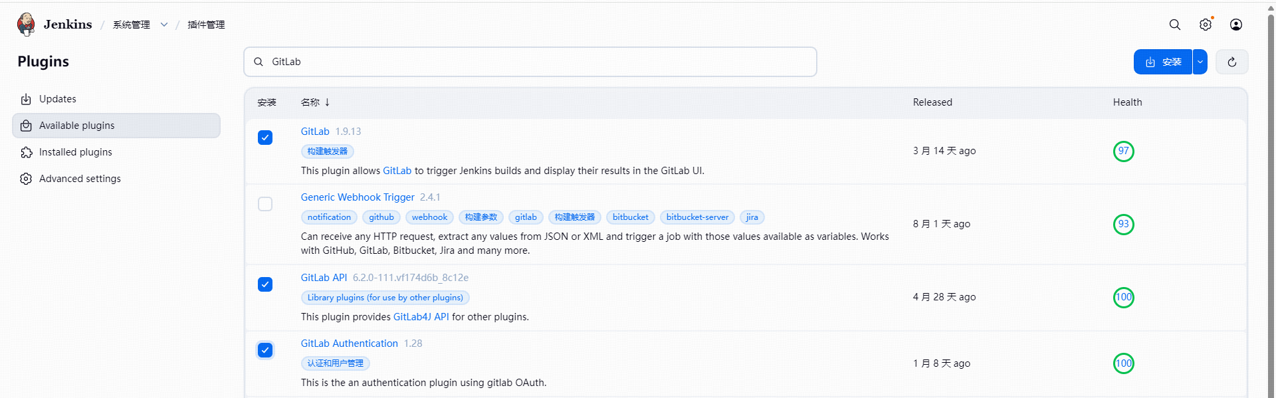Click the blue 安装 install button
Image resolution: width=1276 pixels, height=398 pixels.
click(x=1162, y=62)
